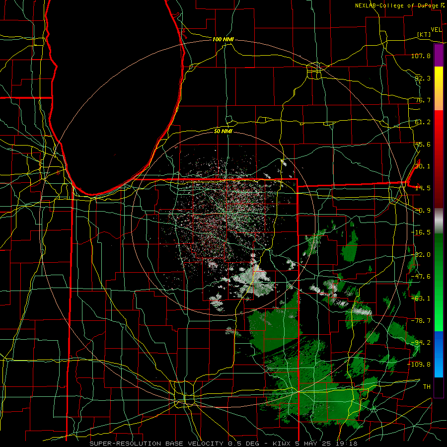Select the -78.7 scale value
Screen dimensions: 447x447
point(421,321)
